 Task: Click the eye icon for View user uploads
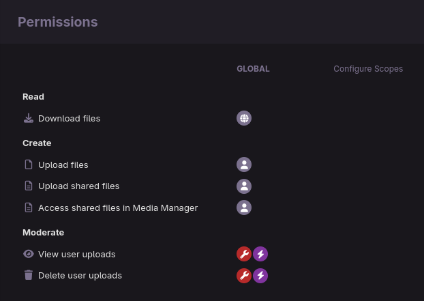point(29,254)
